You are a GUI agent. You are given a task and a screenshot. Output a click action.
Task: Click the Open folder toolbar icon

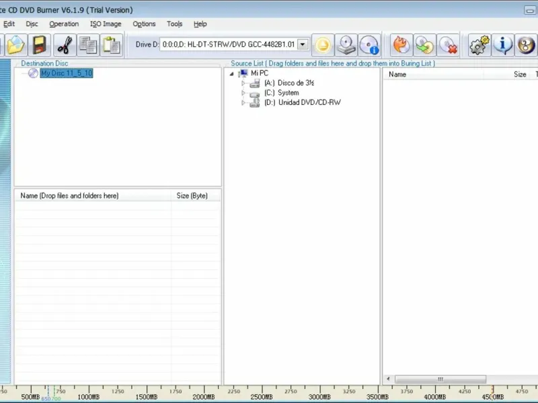coord(15,45)
